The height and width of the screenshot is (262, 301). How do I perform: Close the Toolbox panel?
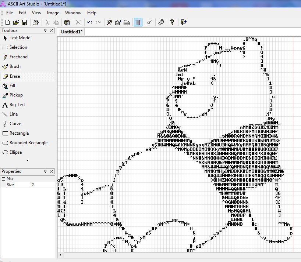52,31
